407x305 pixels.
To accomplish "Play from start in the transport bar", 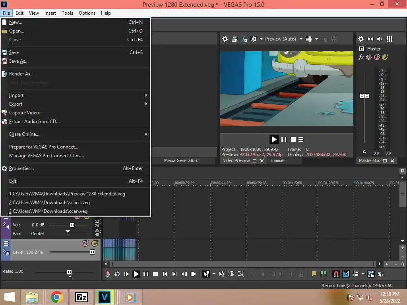I will point(126,274).
